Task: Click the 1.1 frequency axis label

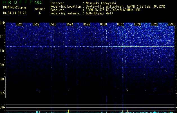Action: pyautogui.click(x=2, y=37)
